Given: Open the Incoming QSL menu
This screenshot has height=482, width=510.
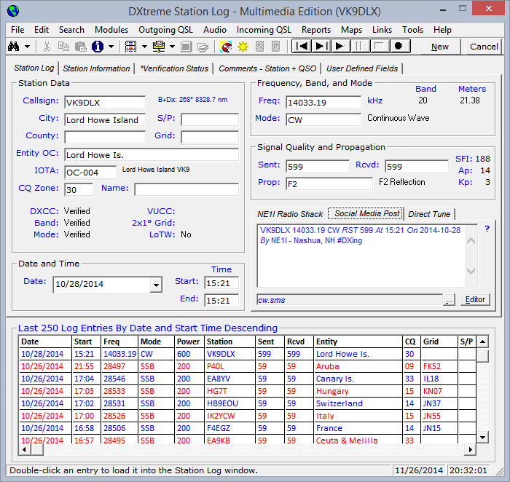Looking at the screenshot, I should click(264, 30).
